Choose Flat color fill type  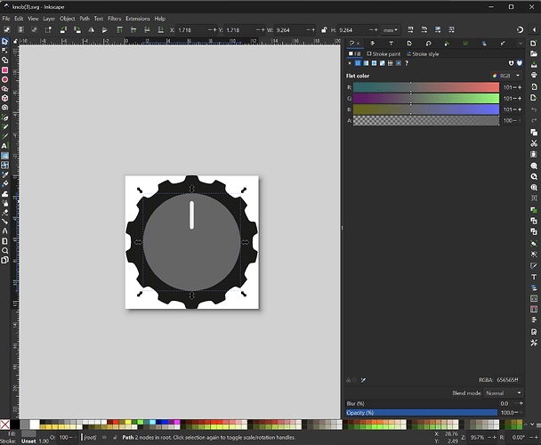point(358,63)
